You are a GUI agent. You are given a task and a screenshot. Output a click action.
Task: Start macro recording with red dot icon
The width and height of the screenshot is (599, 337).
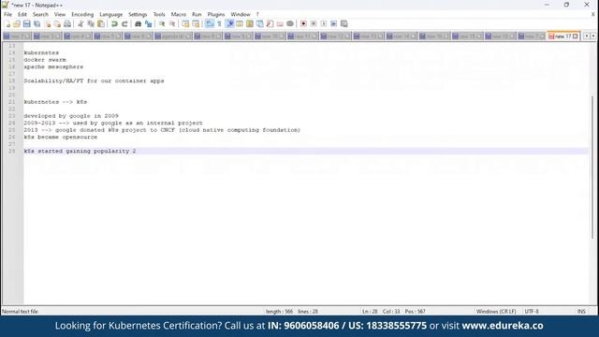(x=303, y=23)
